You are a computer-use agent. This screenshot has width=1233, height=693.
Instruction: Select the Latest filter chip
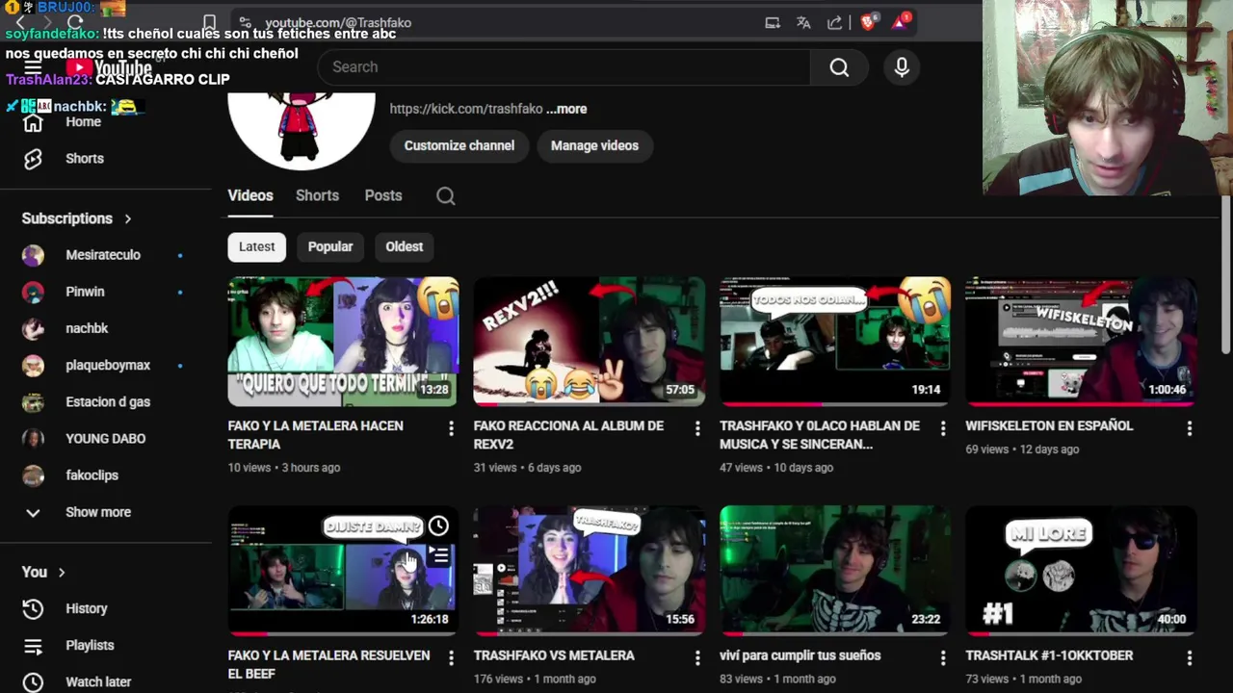pyautogui.click(x=257, y=246)
